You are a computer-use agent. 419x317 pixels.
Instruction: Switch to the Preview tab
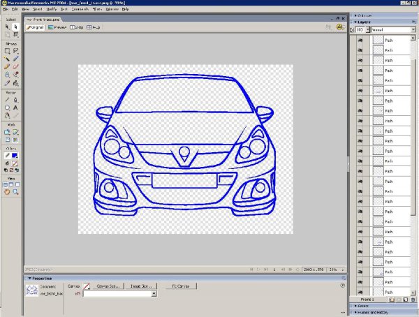(x=57, y=27)
